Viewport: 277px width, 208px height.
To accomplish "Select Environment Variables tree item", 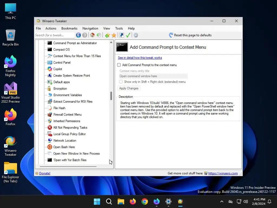I will [68, 95].
